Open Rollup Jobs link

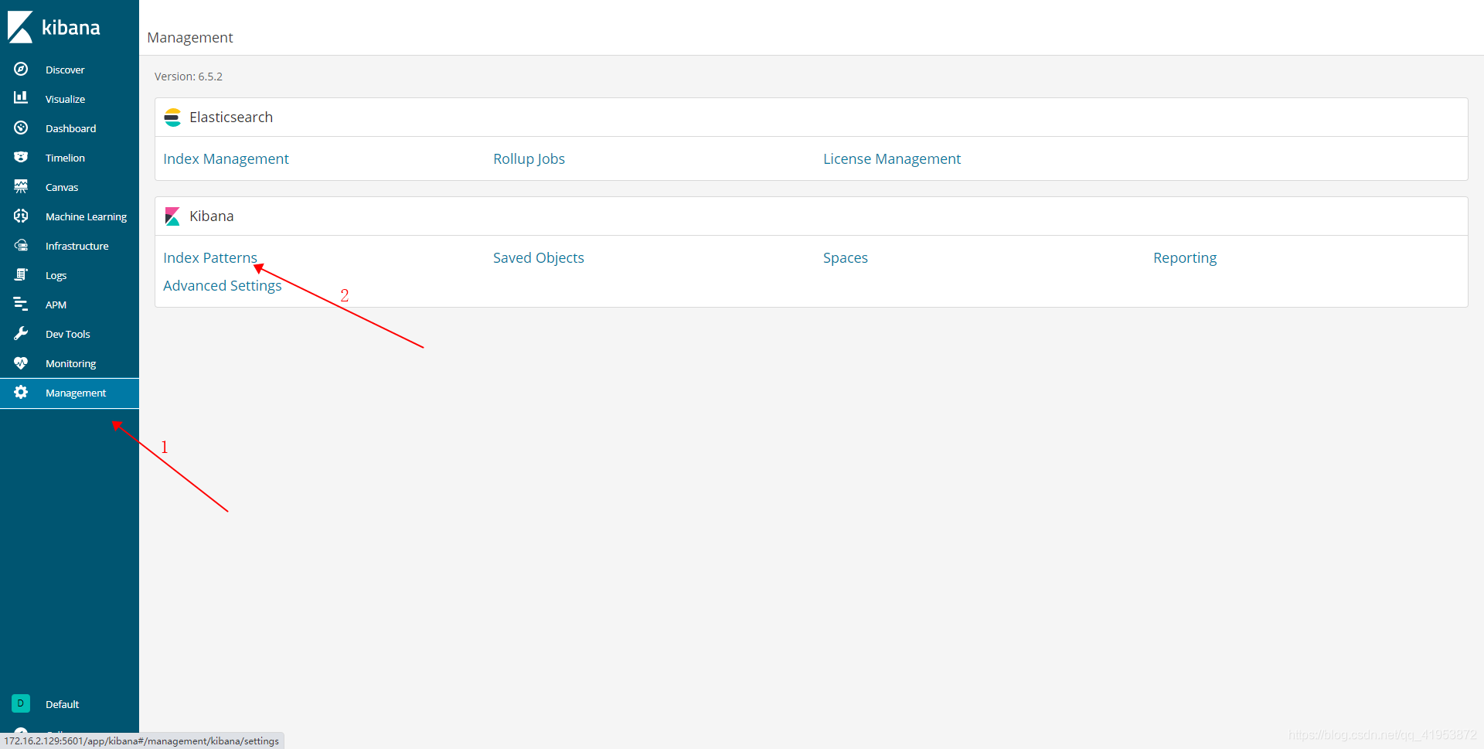[529, 158]
